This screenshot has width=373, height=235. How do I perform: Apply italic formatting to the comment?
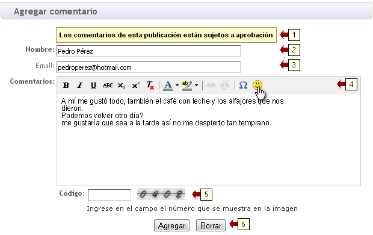tap(79, 85)
